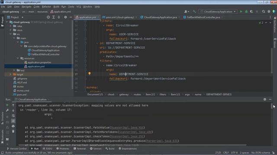Start debugging with the bug icon
Viewport: 277px width, 155px height.
point(246,12)
